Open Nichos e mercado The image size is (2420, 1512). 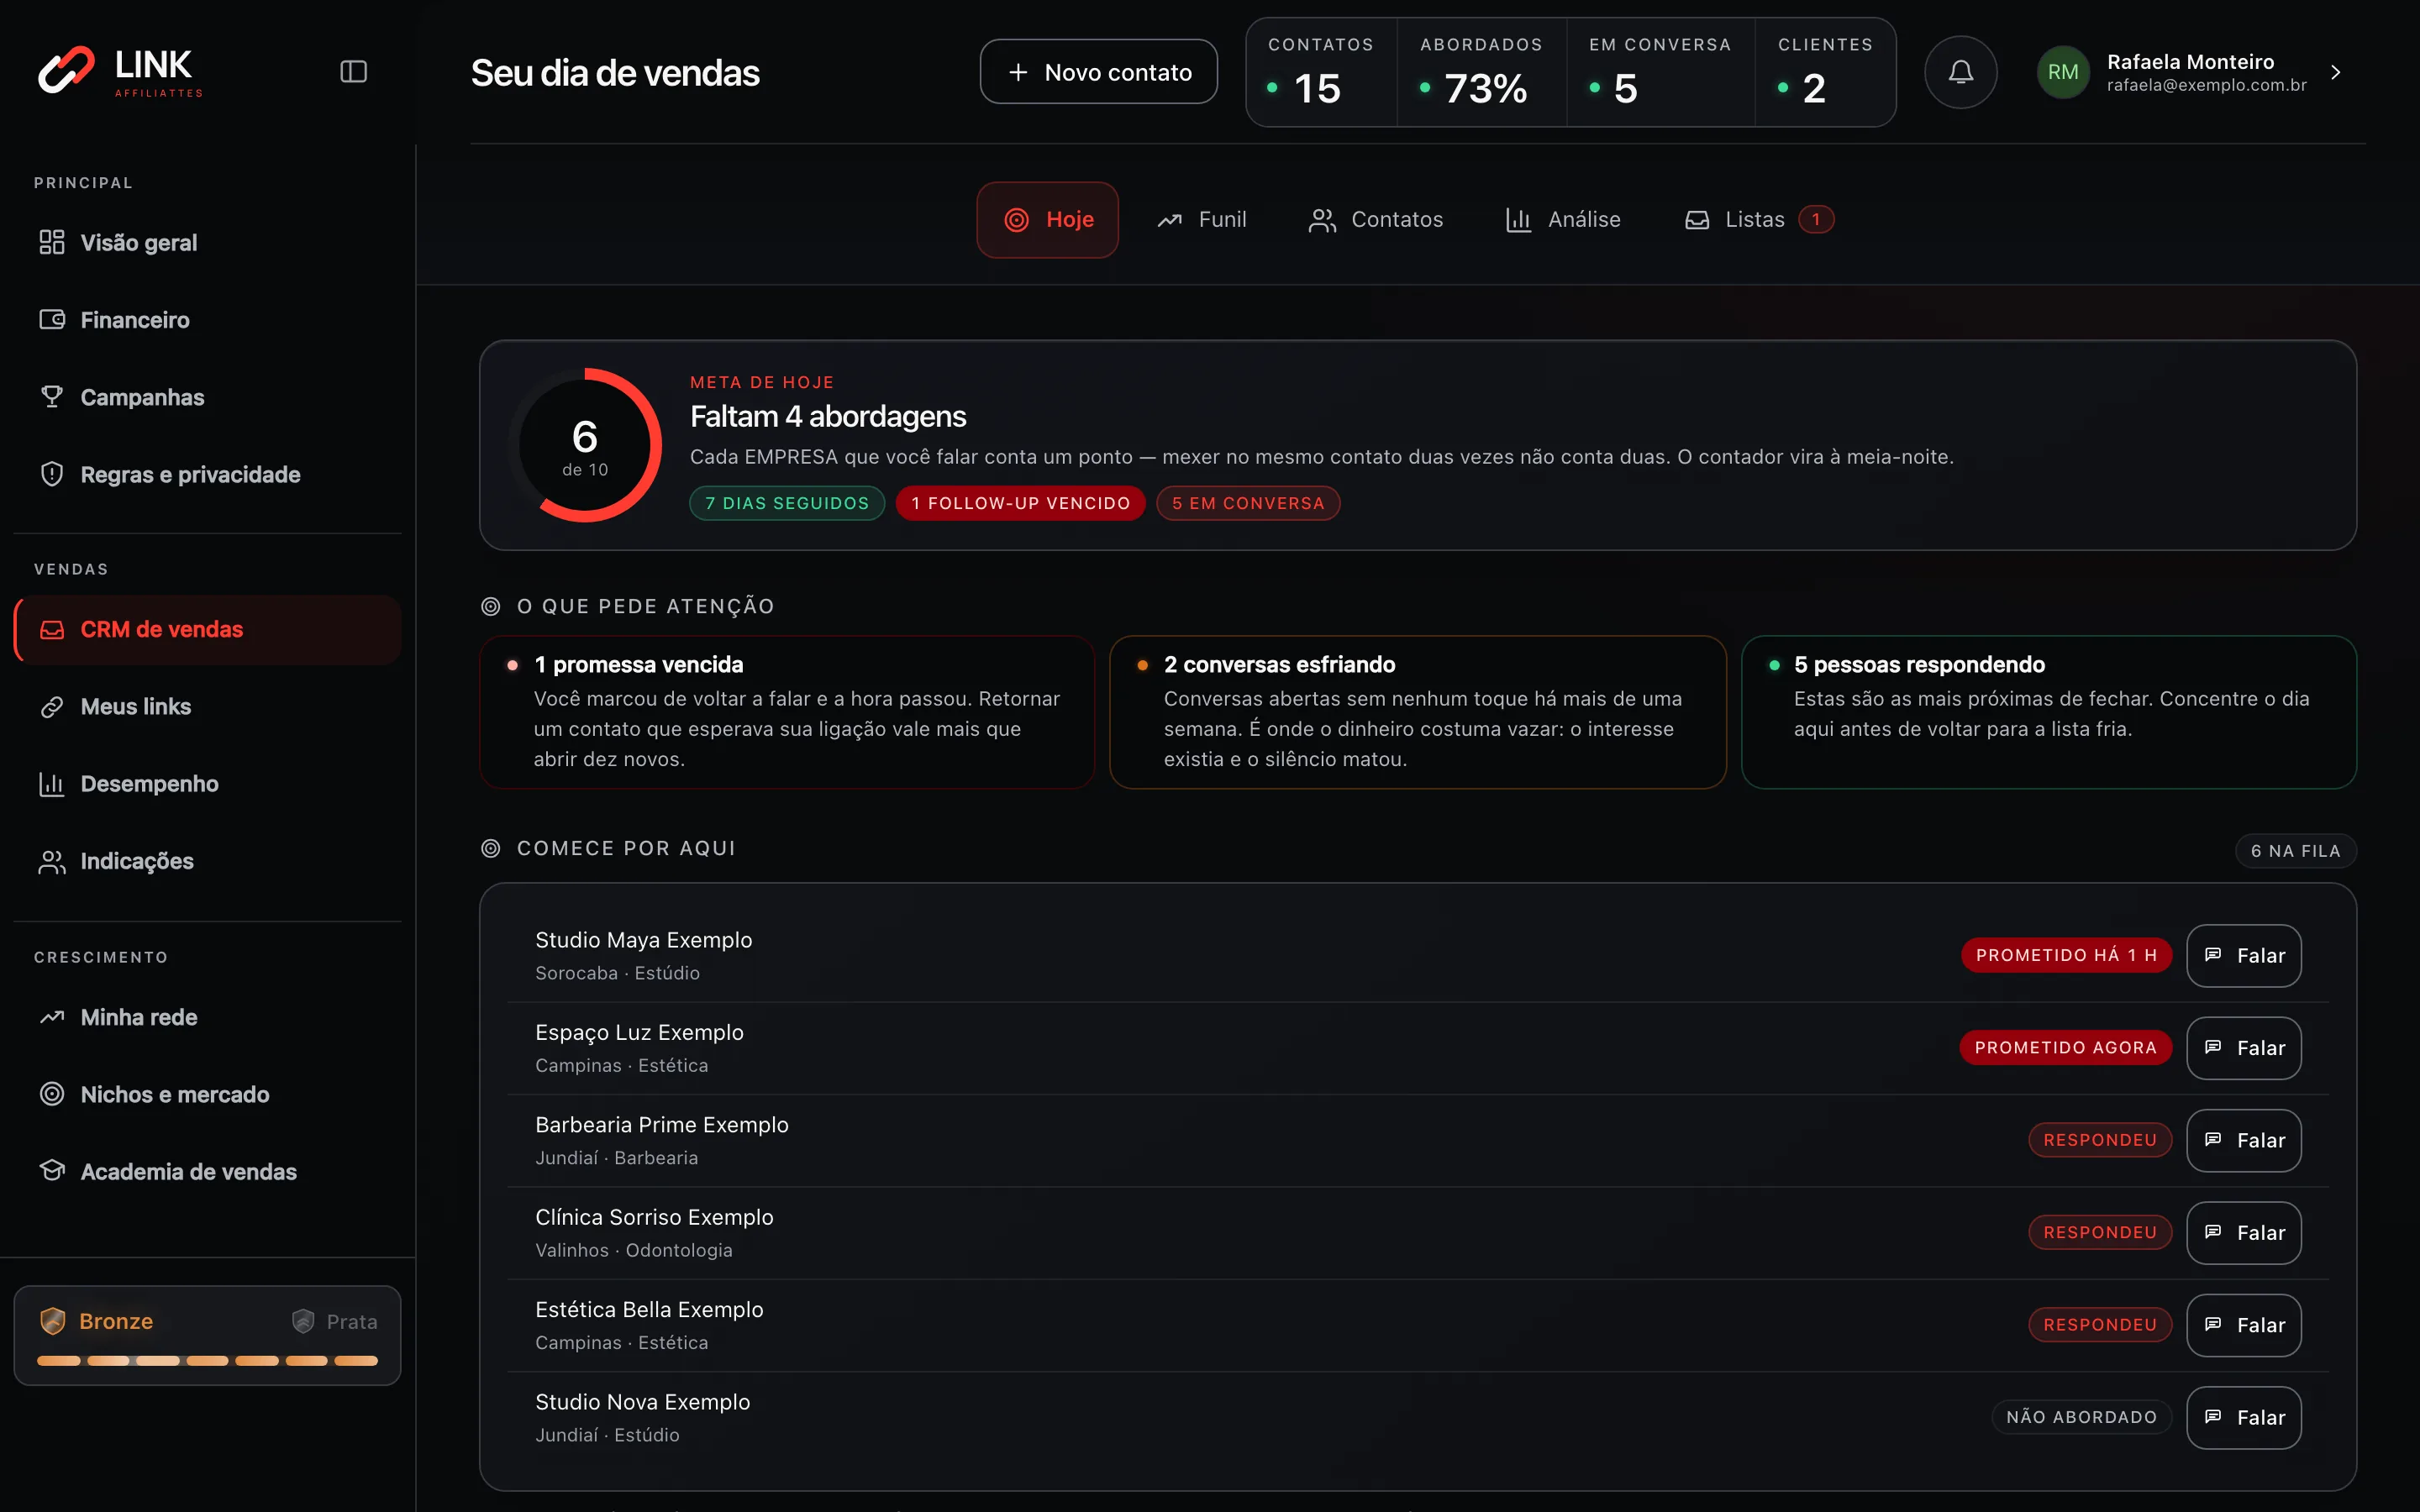[x=208, y=1094]
